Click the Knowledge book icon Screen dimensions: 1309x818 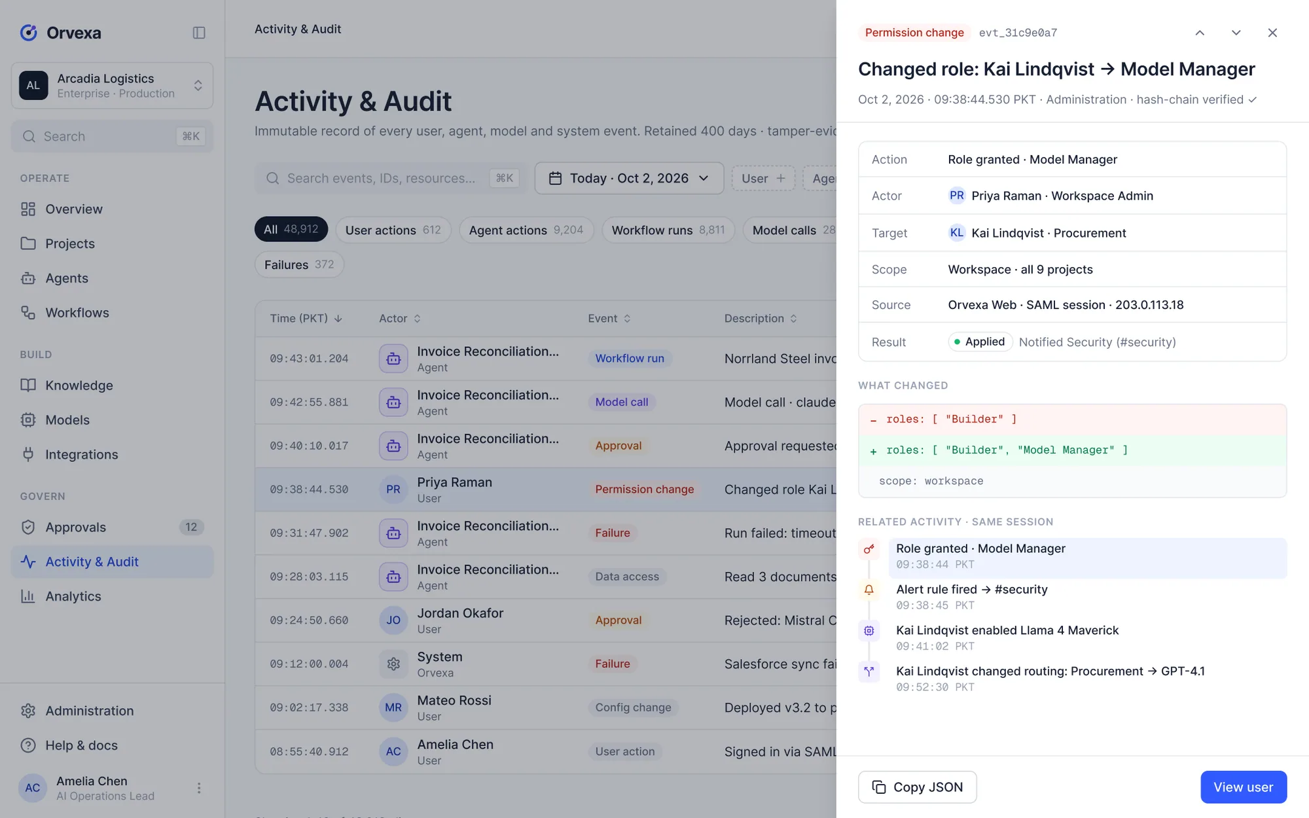click(28, 385)
